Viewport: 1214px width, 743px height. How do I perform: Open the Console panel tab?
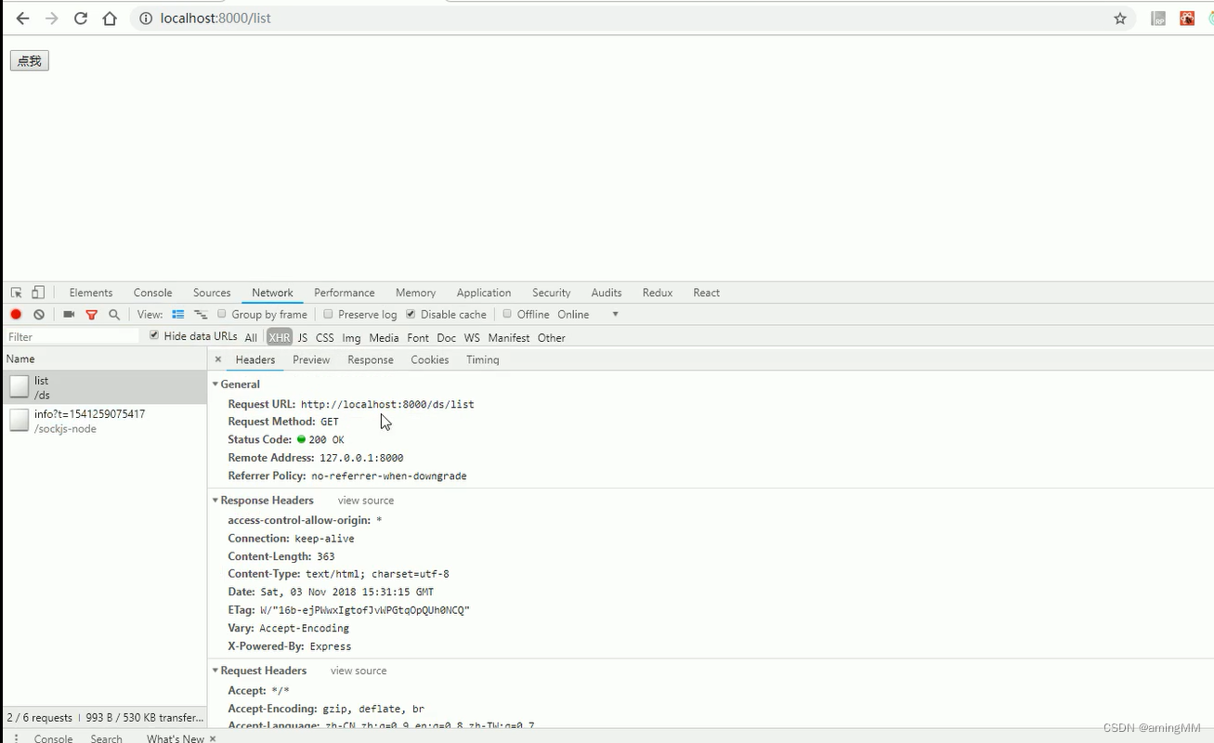pyautogui.click(x=153, y=293)
